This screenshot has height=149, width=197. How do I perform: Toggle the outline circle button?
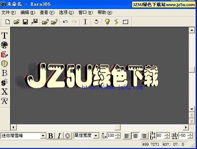click(67, 136)
